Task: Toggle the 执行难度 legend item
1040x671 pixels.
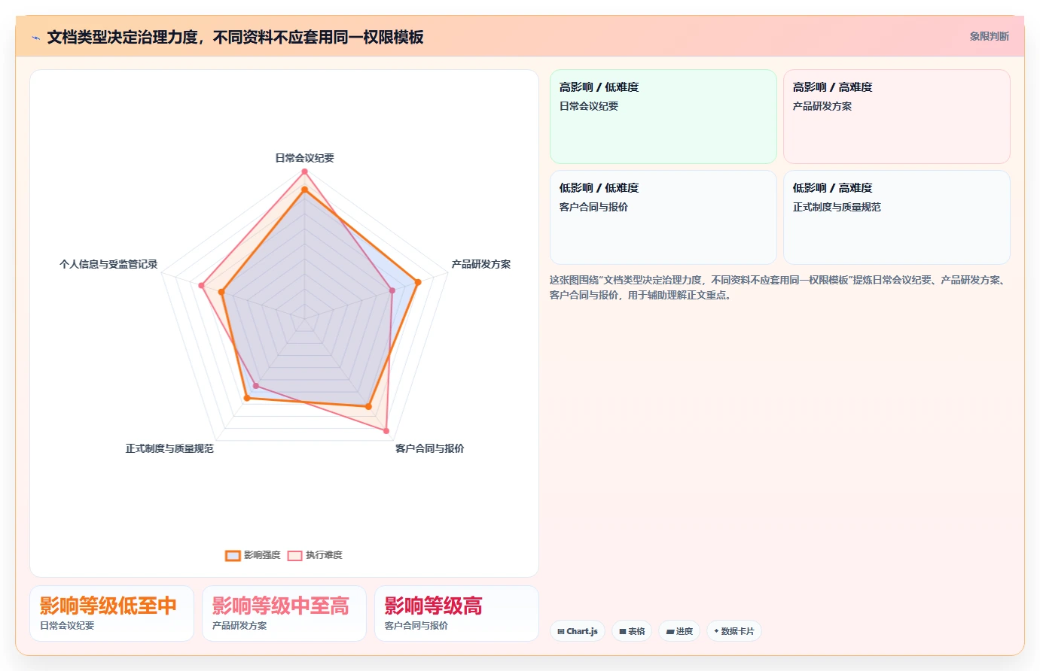Action: coord(315,555)
